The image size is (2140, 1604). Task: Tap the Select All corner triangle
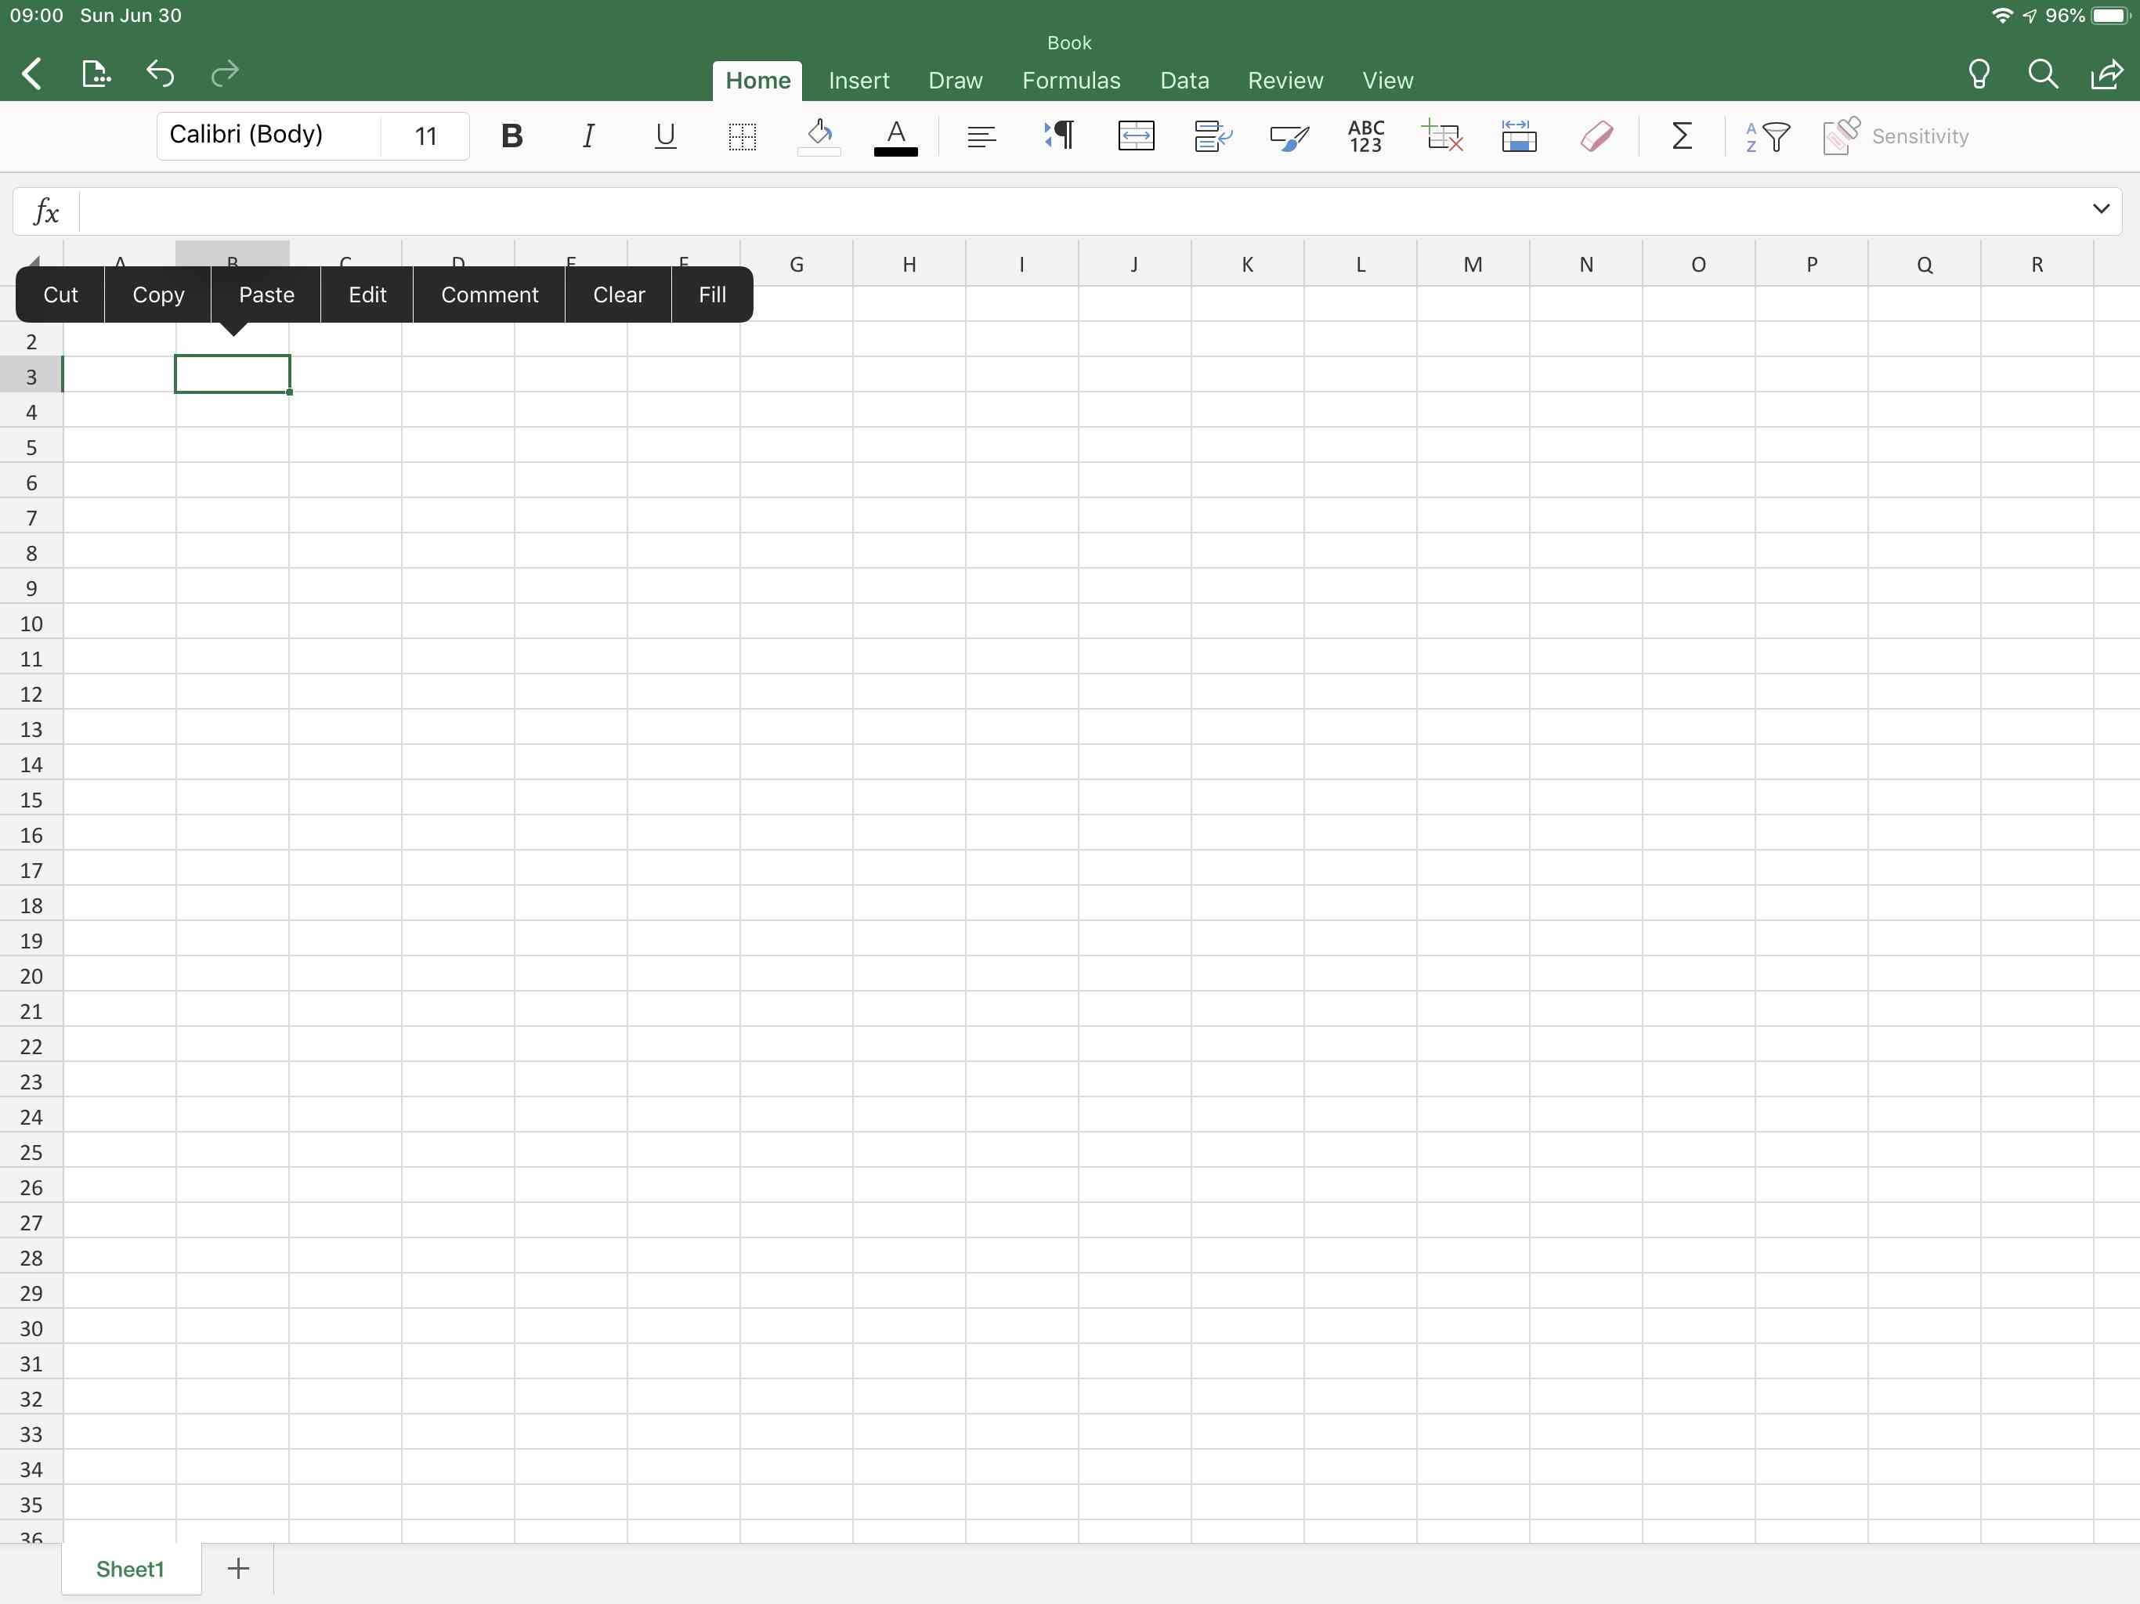[x=33, y=260]
